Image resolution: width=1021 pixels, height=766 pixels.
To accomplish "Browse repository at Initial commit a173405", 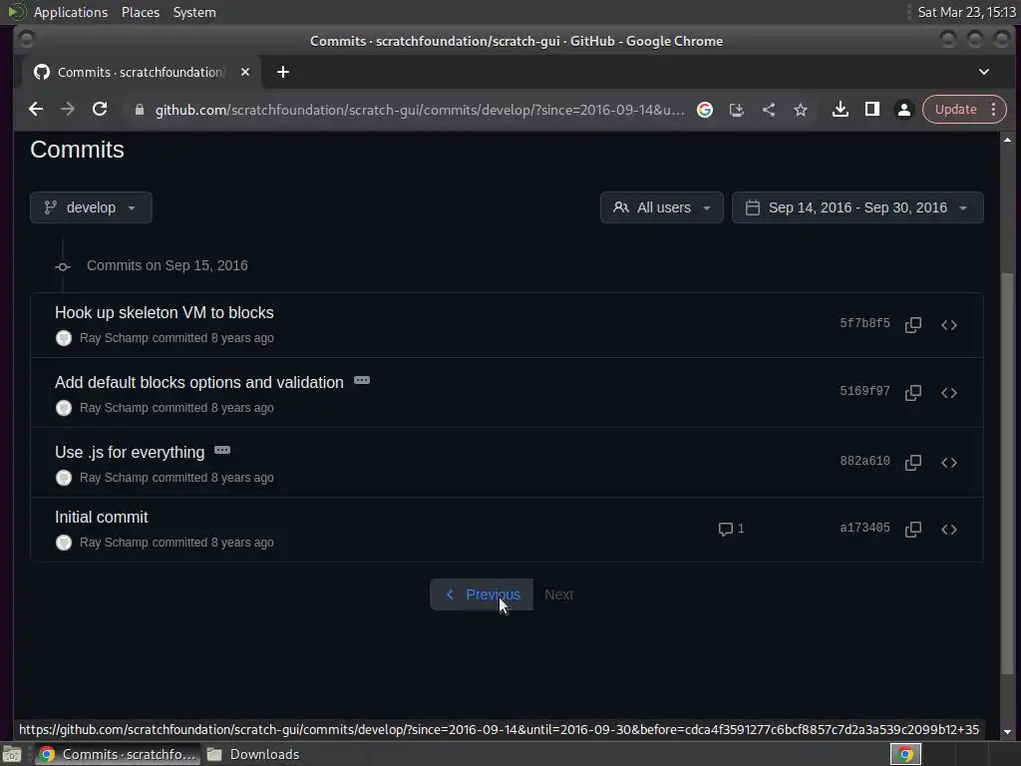I will 949,529.
